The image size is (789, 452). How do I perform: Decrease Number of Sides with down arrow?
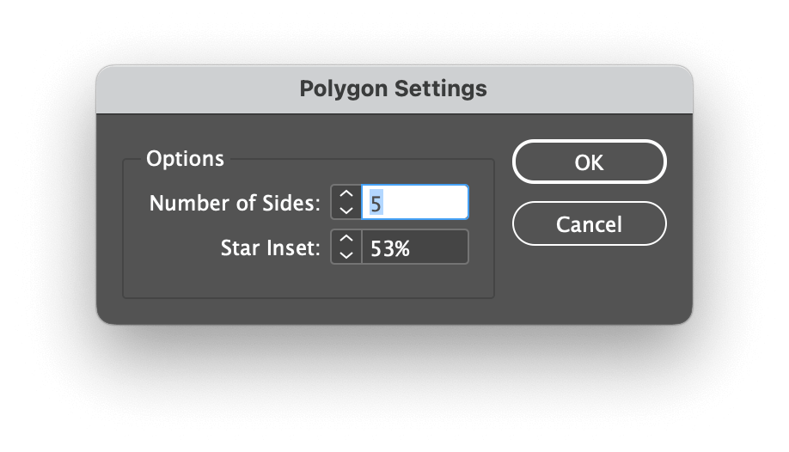pyautogui.click(x=346, y=211)
